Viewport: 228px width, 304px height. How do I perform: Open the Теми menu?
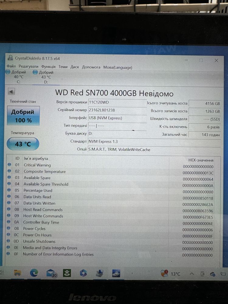coord(63,67)
